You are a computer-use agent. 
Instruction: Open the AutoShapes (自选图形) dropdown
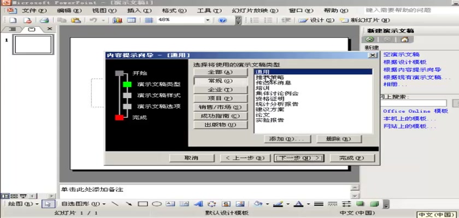pyautogui.click(x=84, y=204)
